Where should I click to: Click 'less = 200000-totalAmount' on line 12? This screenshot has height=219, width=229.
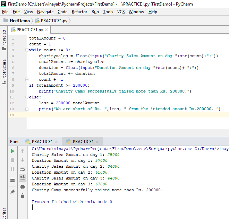69,103
